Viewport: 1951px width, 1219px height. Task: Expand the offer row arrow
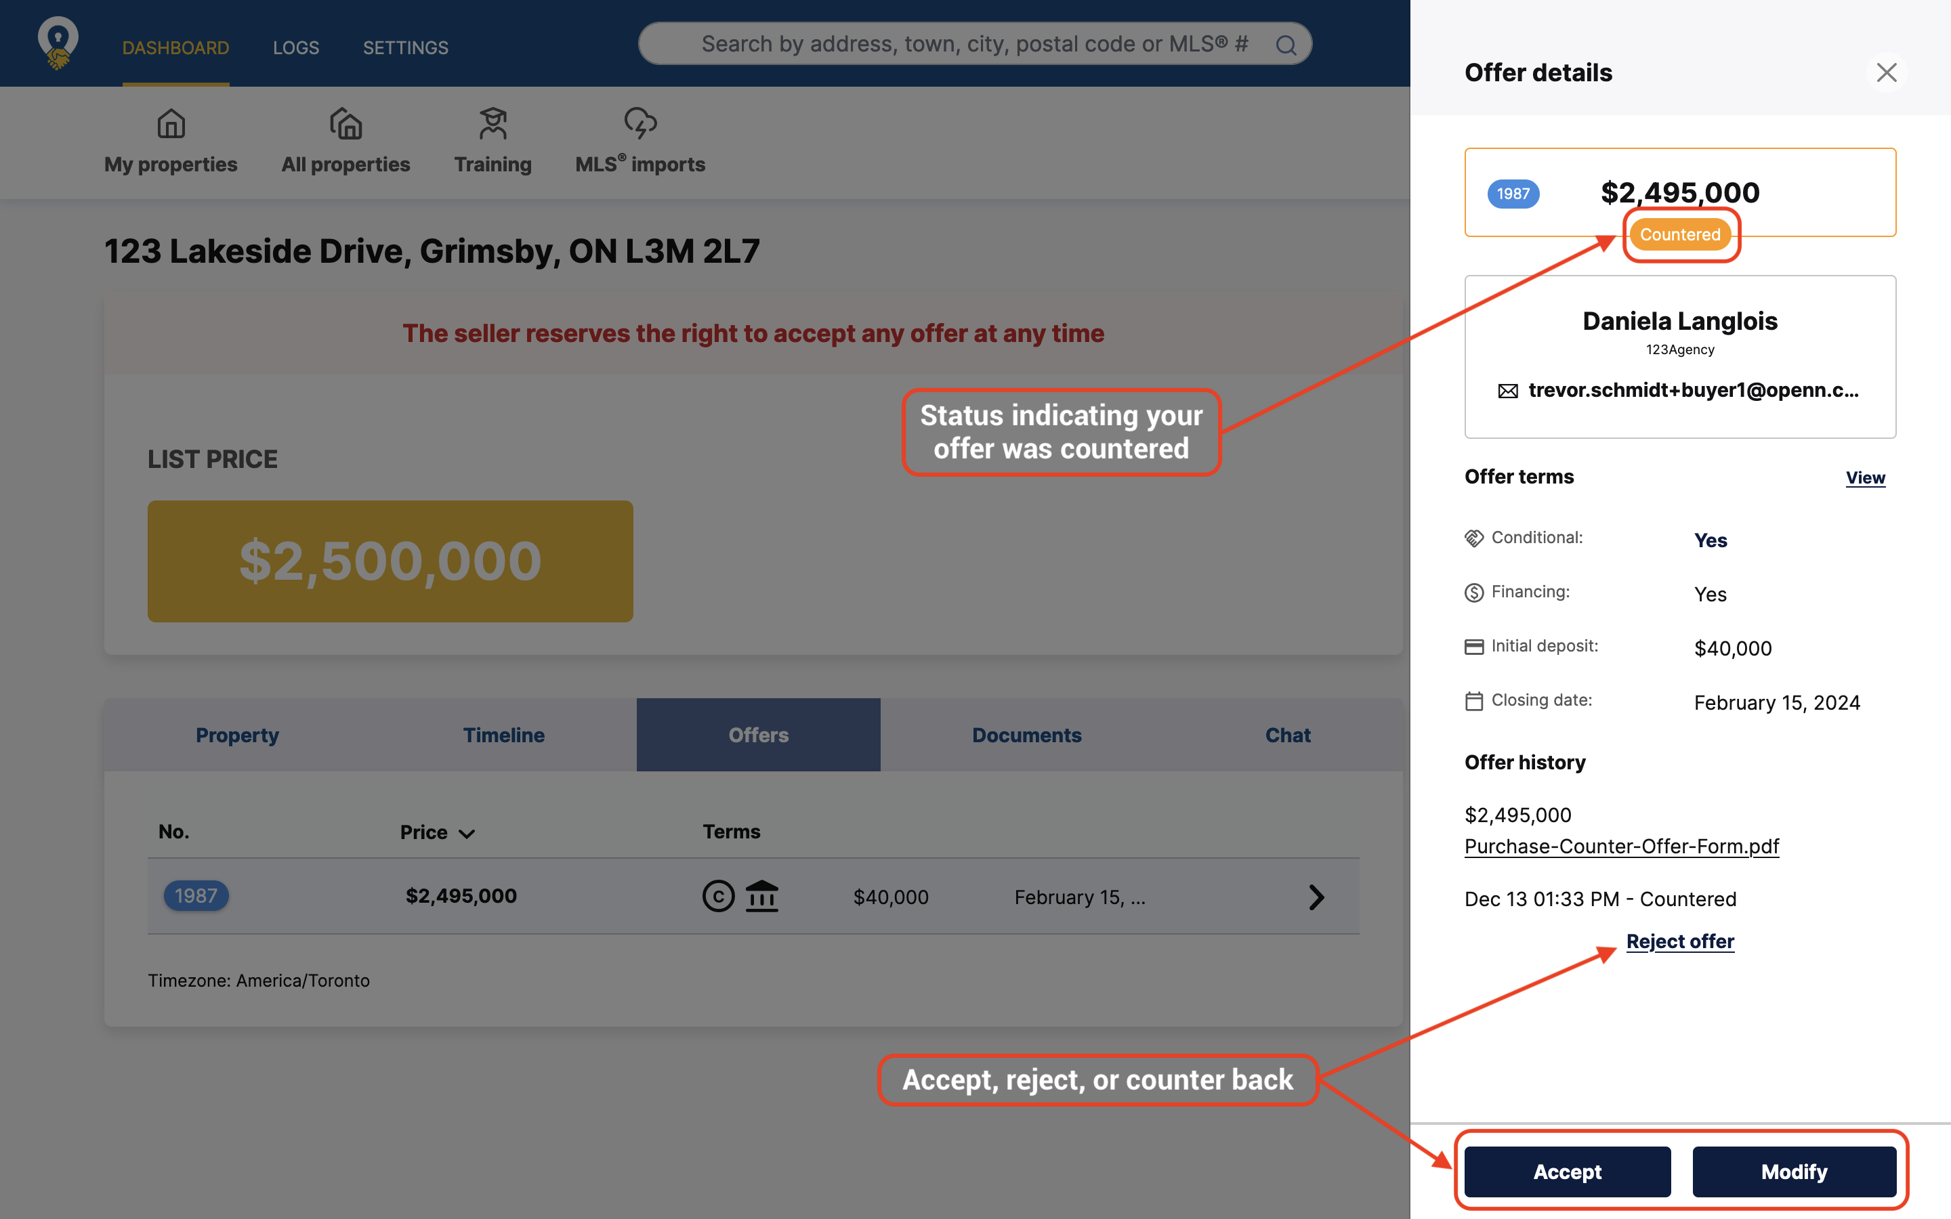1315,896
